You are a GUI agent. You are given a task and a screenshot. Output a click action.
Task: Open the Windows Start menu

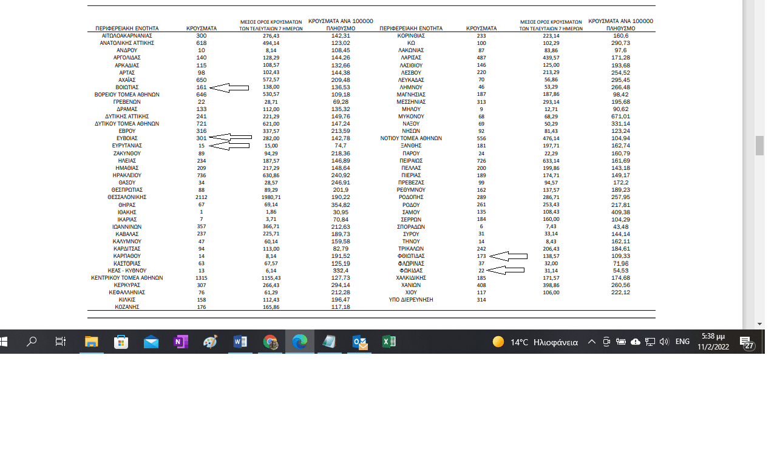pyautogui.click(x=5, y=342)
